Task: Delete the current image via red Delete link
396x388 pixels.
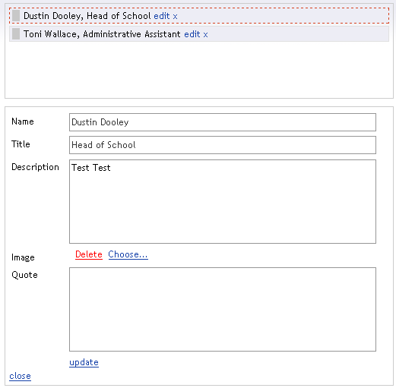Action: click(89, 254)
